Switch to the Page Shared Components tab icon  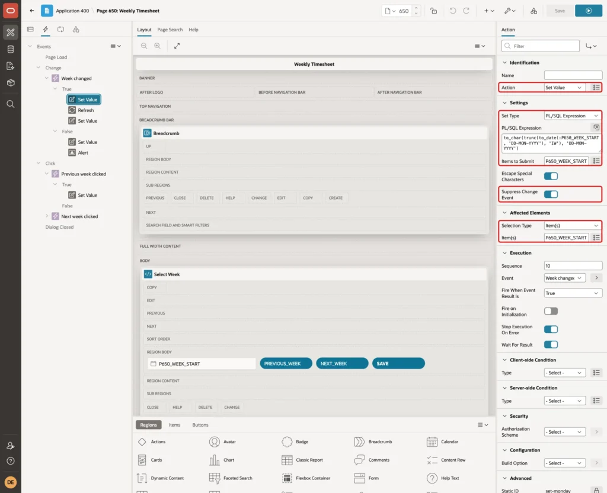76,29
